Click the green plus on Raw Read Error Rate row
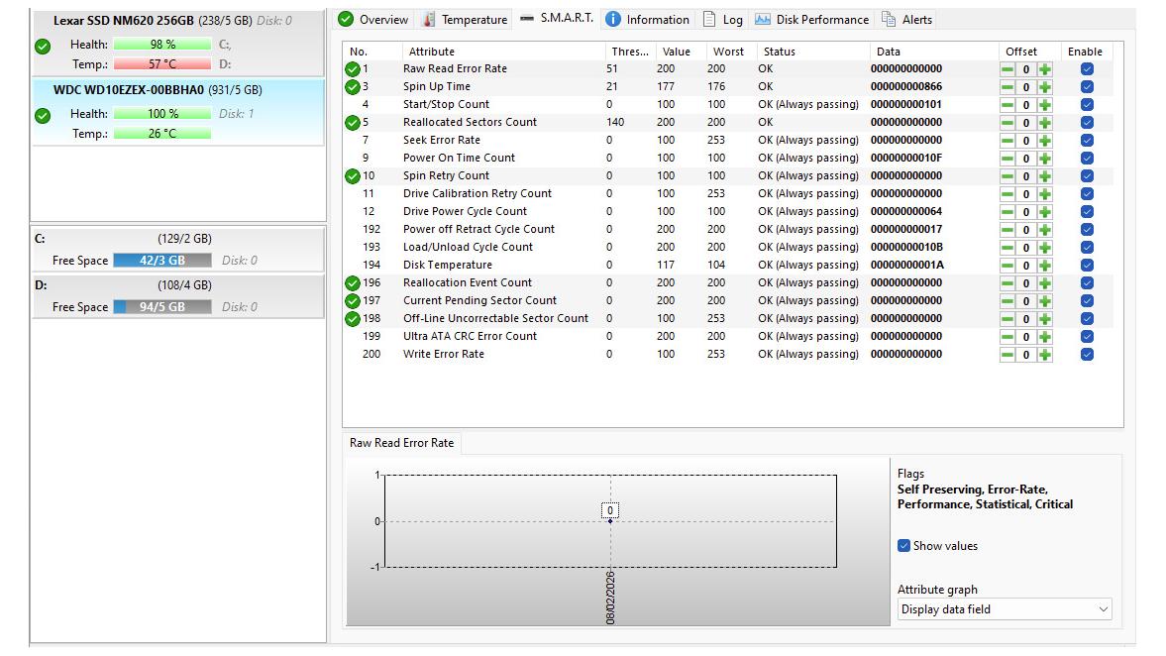1166x656 pixels. tap(1044, 69)
